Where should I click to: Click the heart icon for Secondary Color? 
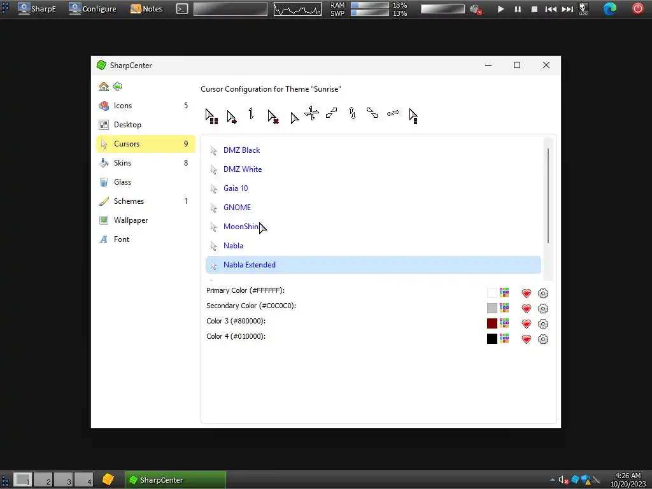[x=527, y=309]
